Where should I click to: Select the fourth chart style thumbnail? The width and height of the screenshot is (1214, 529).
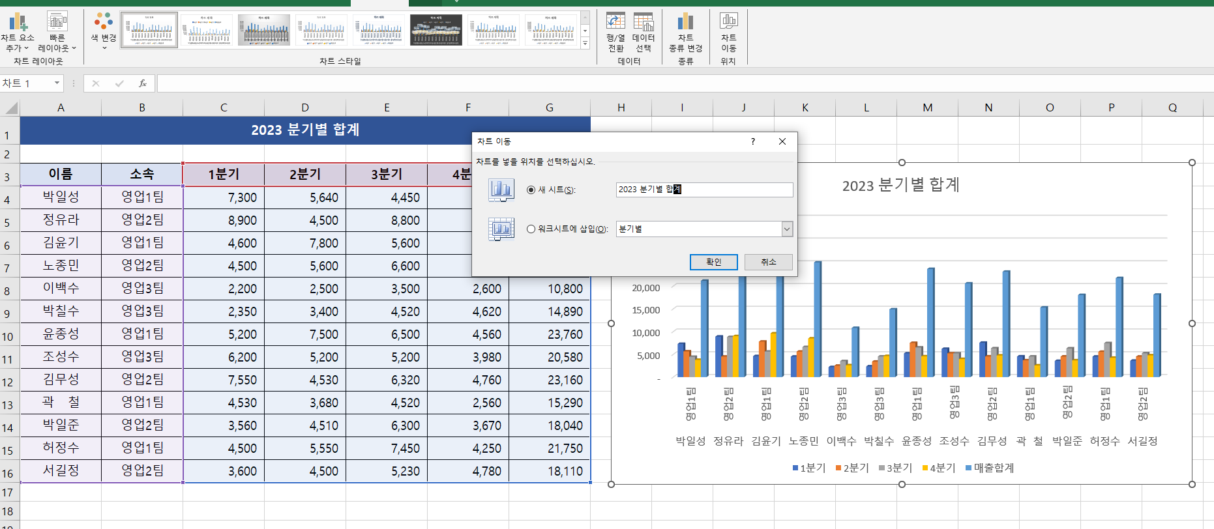(321, 29)
